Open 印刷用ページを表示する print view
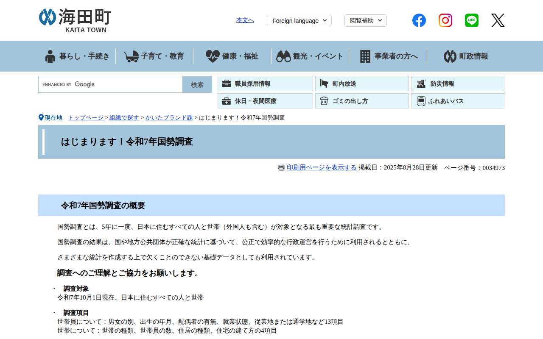Image resolution: width=543 pixels, height=339 pixels. (322, 167)
